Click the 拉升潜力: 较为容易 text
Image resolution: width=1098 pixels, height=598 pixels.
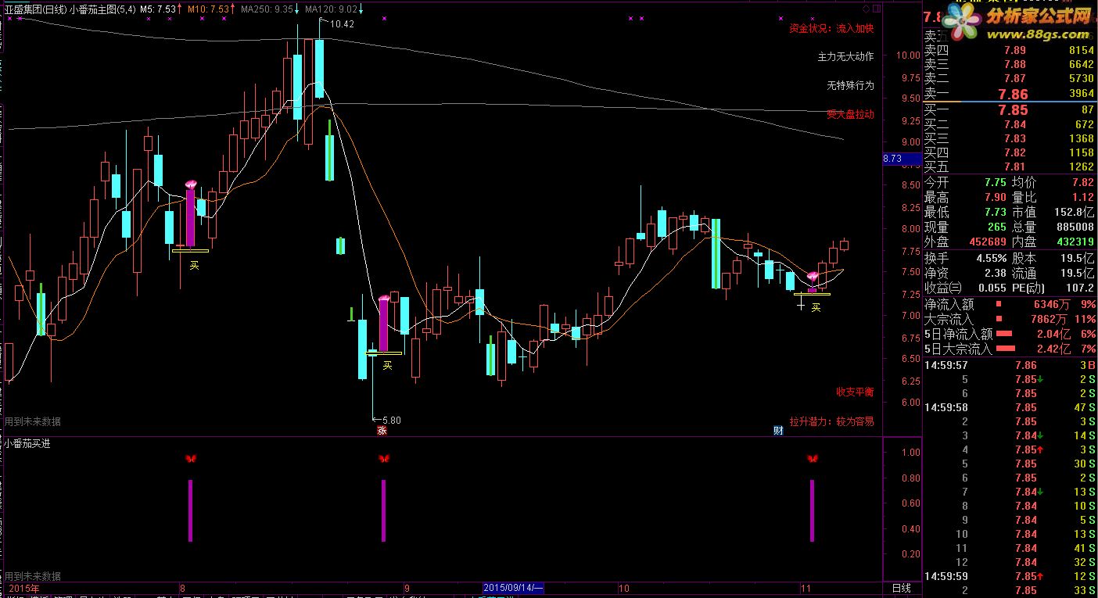pos(831,421)
